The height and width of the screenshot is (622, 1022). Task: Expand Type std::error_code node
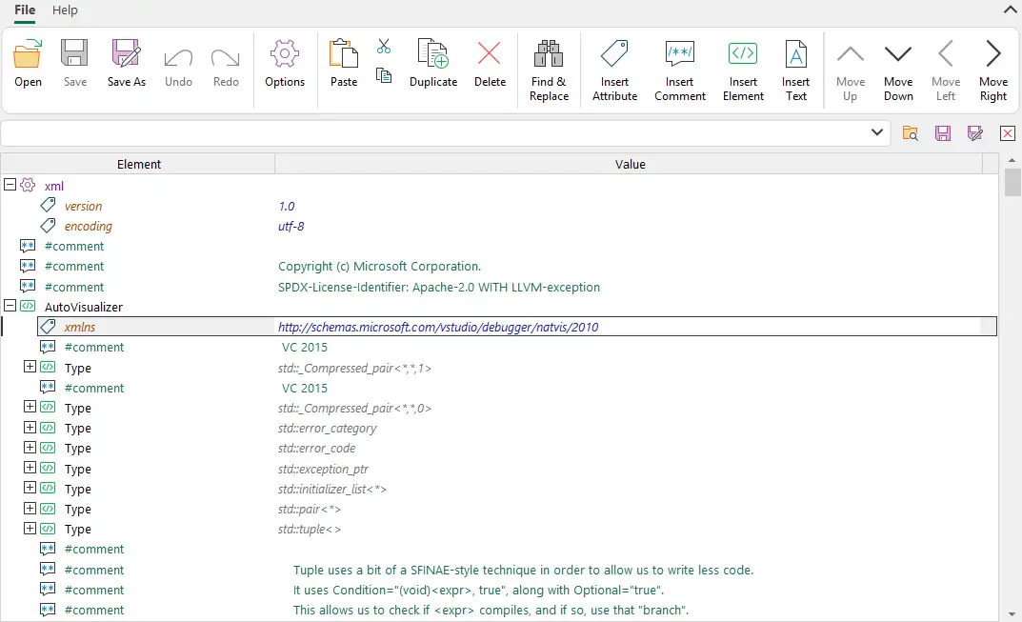(30, 448)
